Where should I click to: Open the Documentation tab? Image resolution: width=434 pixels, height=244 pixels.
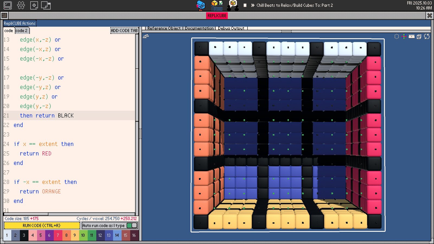(x=199, y=28)
